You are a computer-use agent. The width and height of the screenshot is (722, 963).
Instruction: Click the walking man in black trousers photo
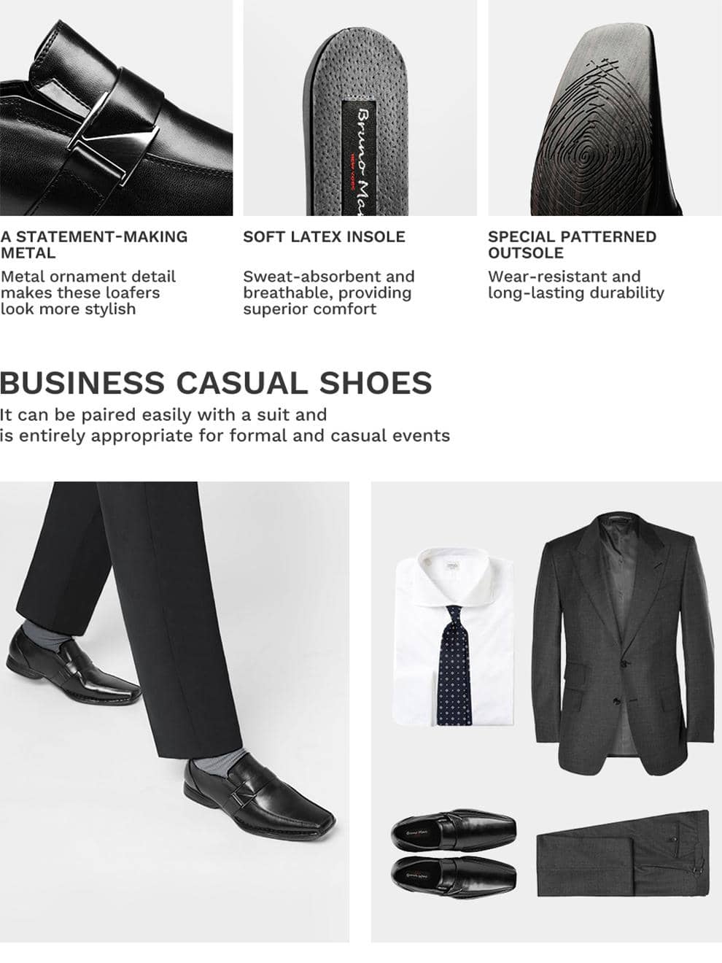click(x=174, y=711)
